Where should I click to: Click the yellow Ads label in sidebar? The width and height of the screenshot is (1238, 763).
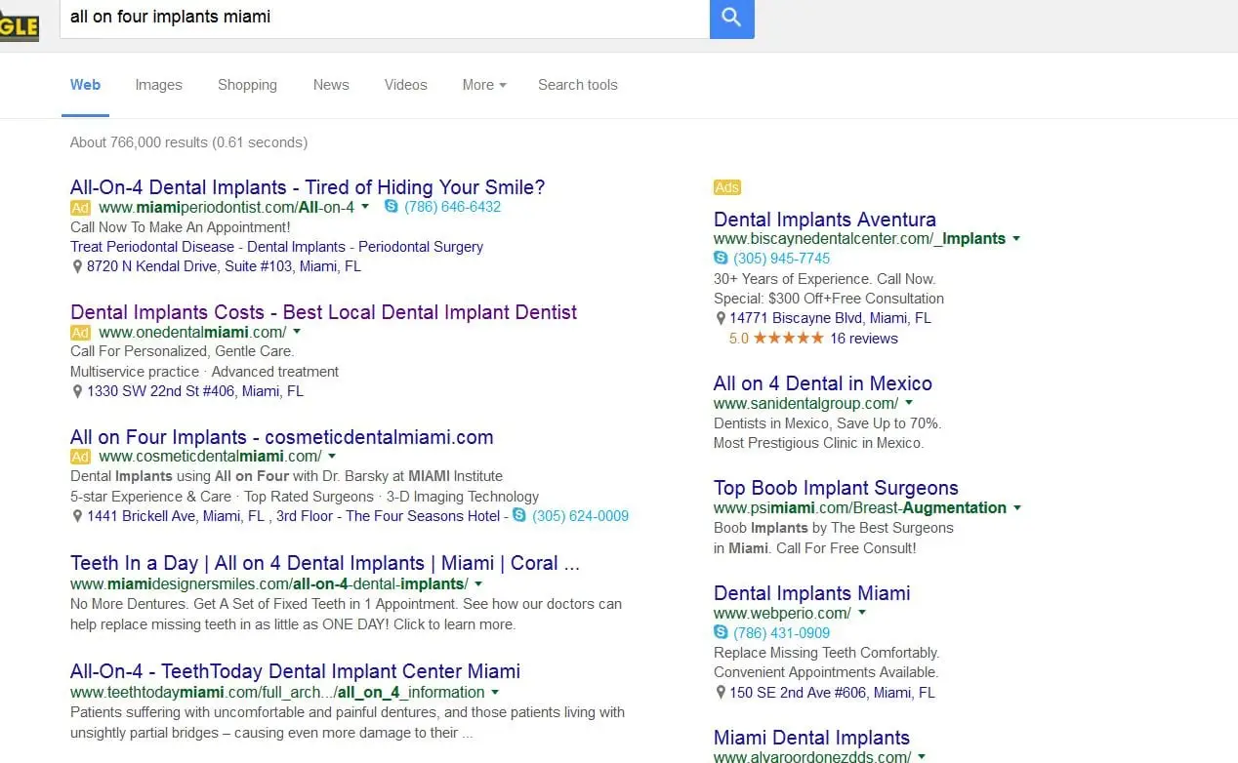[x=727, y=187]
